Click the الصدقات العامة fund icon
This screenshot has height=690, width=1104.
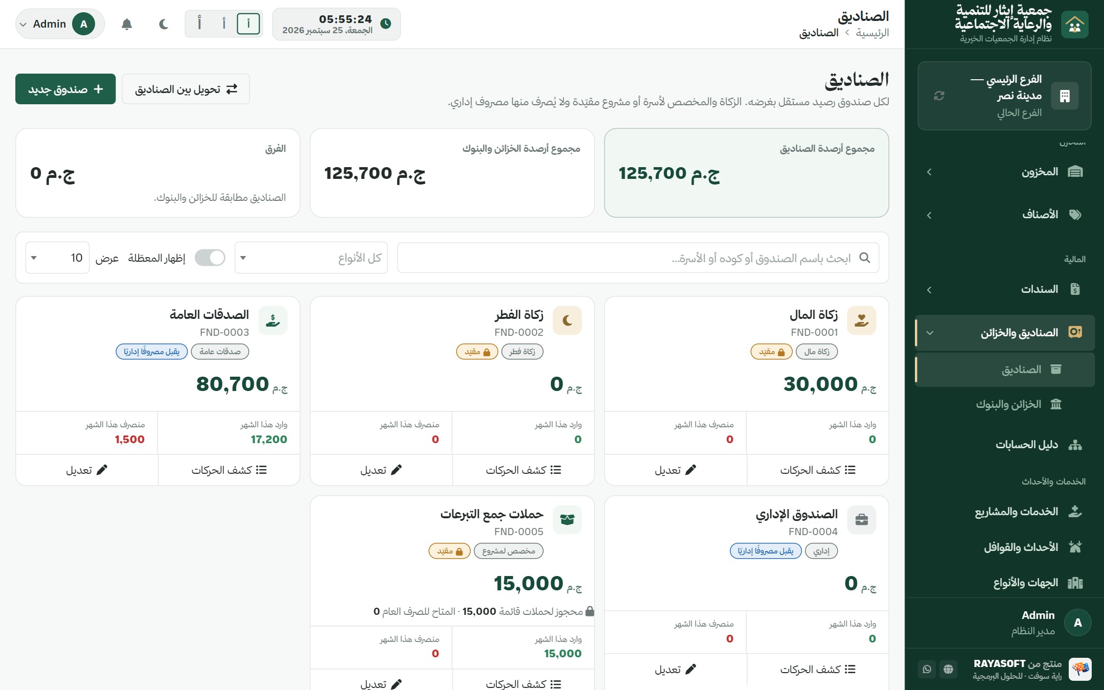click(273, 320)
